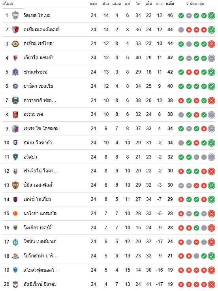Click the แต้ม points column header
Image resolution: width=218 pixels, height=291 pixels.
[170, 4]
